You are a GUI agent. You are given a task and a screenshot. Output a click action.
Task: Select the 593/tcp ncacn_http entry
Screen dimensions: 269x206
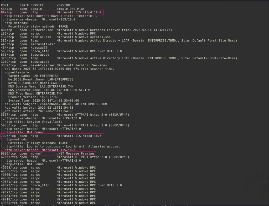point(61,51)
